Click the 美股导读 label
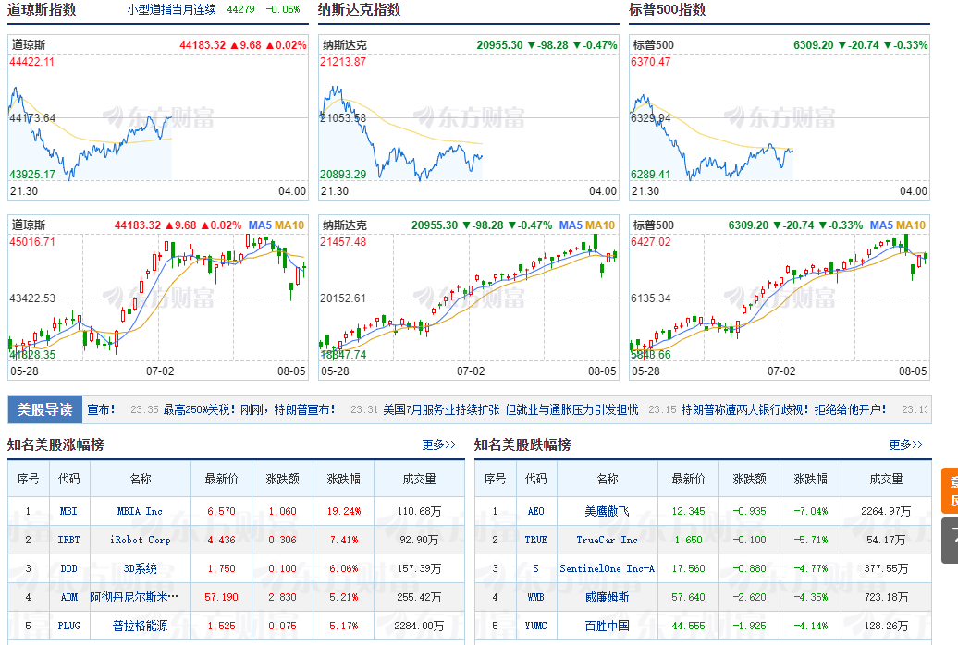 [x=44, y=409]
